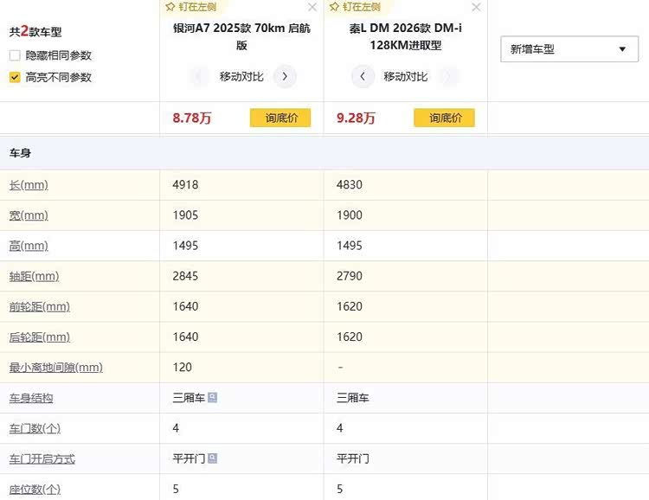
Task: Remove 秦L DM from comparison
Action: (476, 7)
